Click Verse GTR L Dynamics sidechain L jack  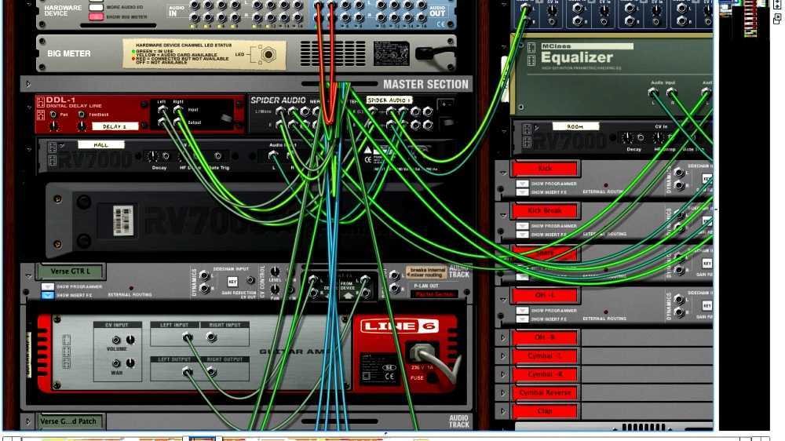click(x=204, y=275)
